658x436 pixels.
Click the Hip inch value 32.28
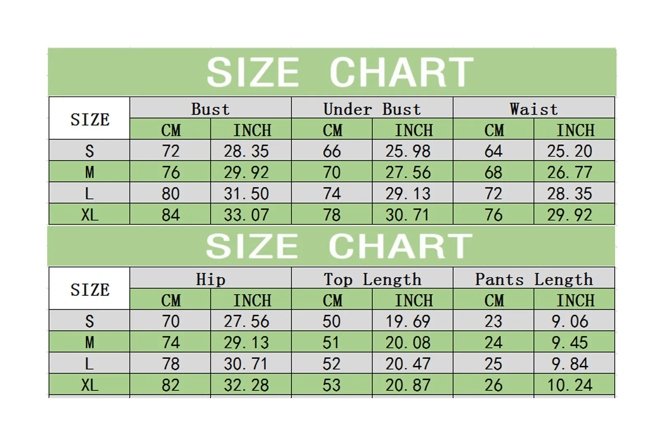point(246,385)
